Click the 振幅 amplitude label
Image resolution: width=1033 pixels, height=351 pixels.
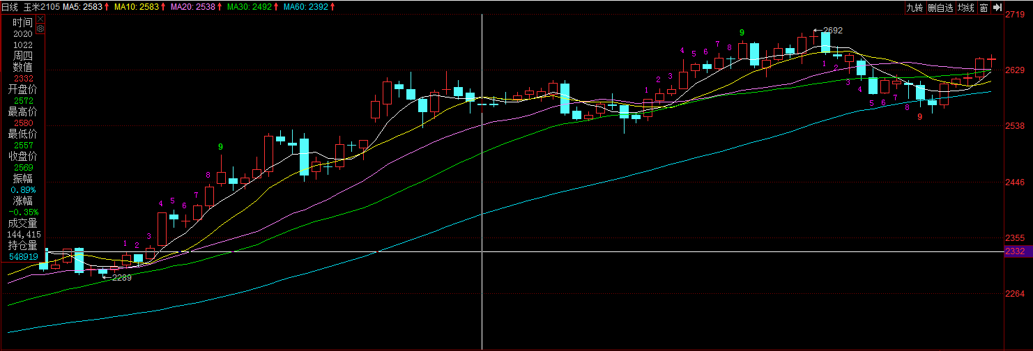pyautogui.click(x=23, y=178)
